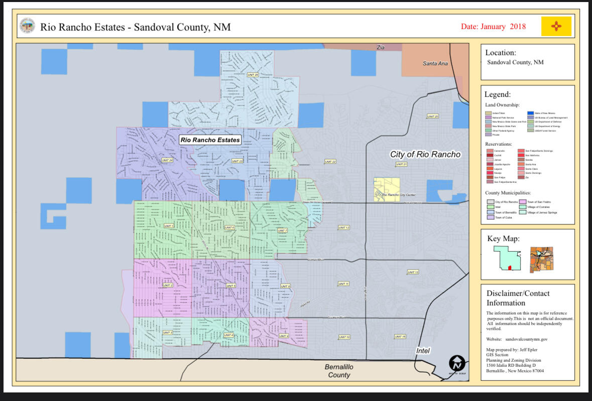Click the UNIT 24 label on map
Image resolution: width=592 pixels, height=401 pixels.
pyautogui.click(x=167, y=160)
